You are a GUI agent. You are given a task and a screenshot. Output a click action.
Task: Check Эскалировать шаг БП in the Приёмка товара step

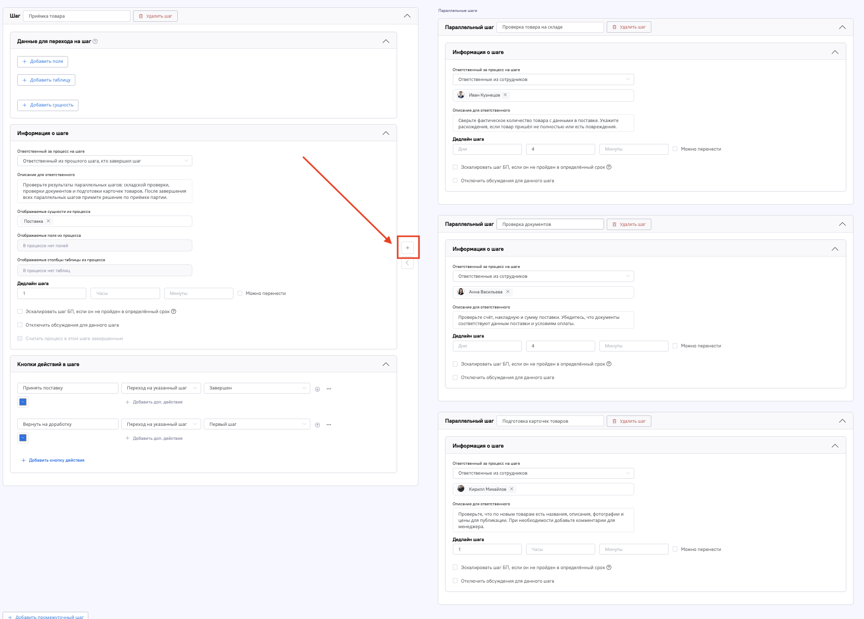20,312
